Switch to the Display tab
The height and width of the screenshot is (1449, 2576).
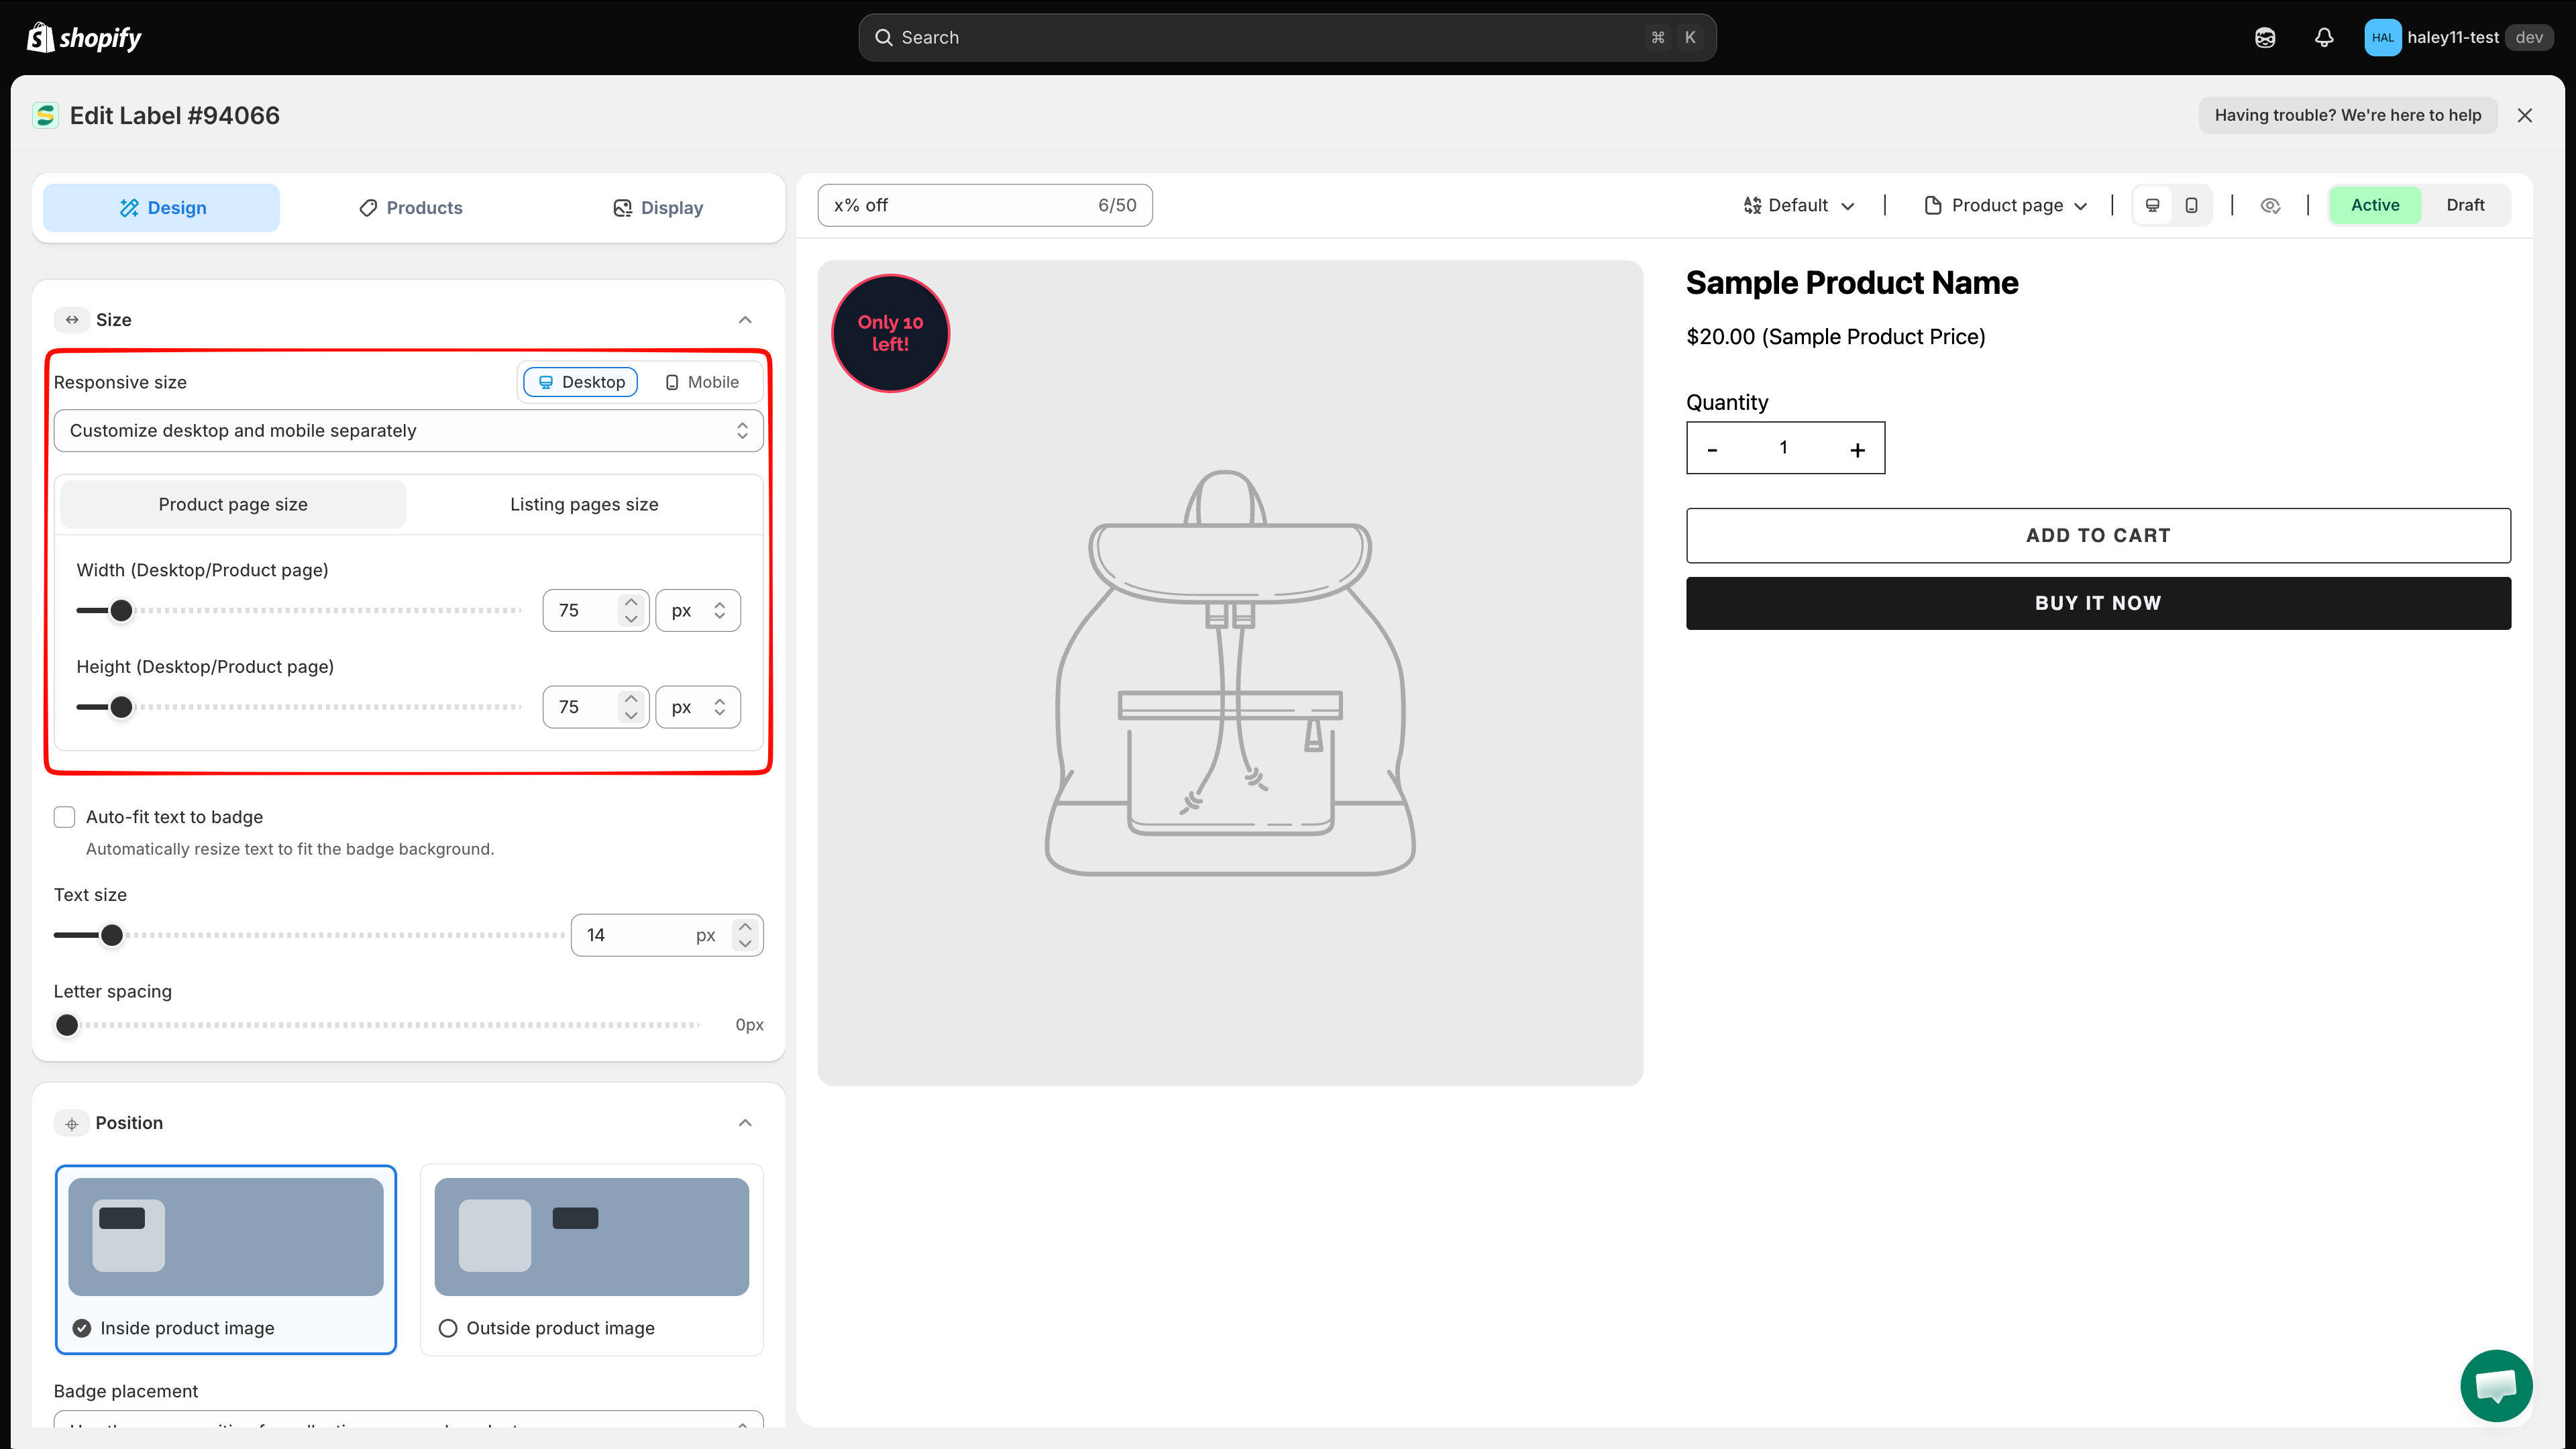(657, 208)
